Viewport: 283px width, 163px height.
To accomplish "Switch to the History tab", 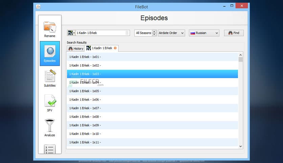I will [x=76, y=48].
